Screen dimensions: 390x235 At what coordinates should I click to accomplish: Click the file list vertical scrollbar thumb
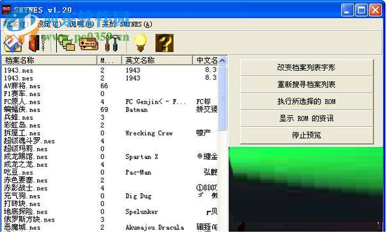pos(223,98)
